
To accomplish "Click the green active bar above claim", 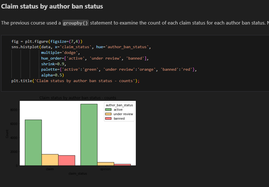I will pyautogui.click(x=33, y=143).
